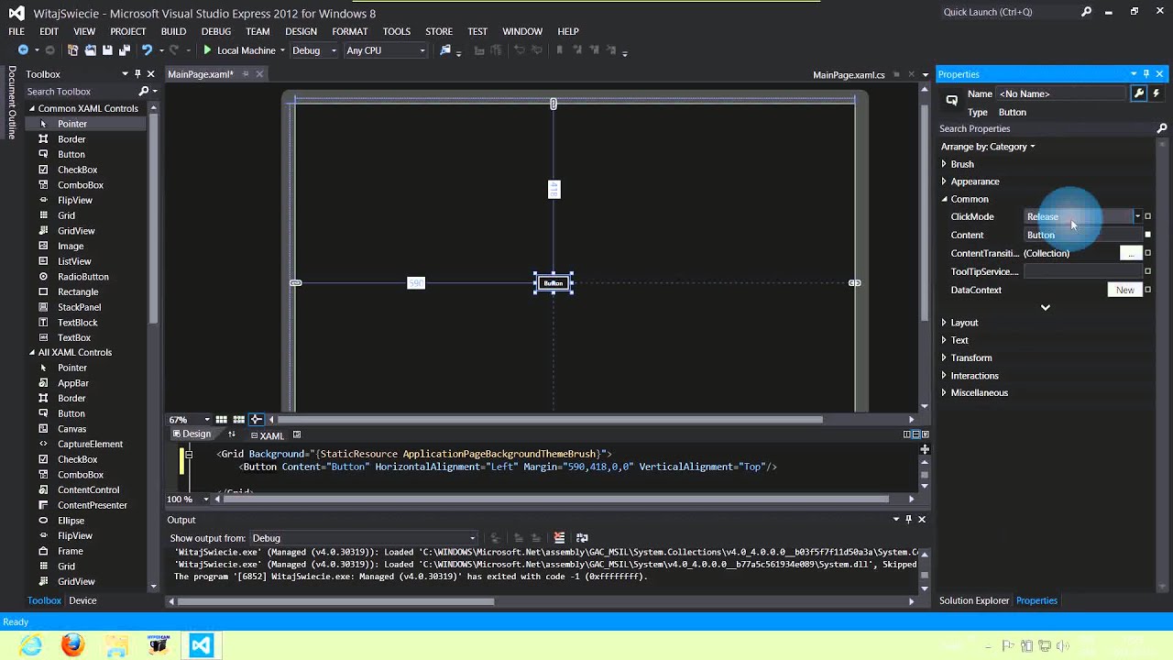Switch to the Solution Explorer tab
Image resolution: width=1173 pixels, height=660 pixels.
(x=973, y=600)
